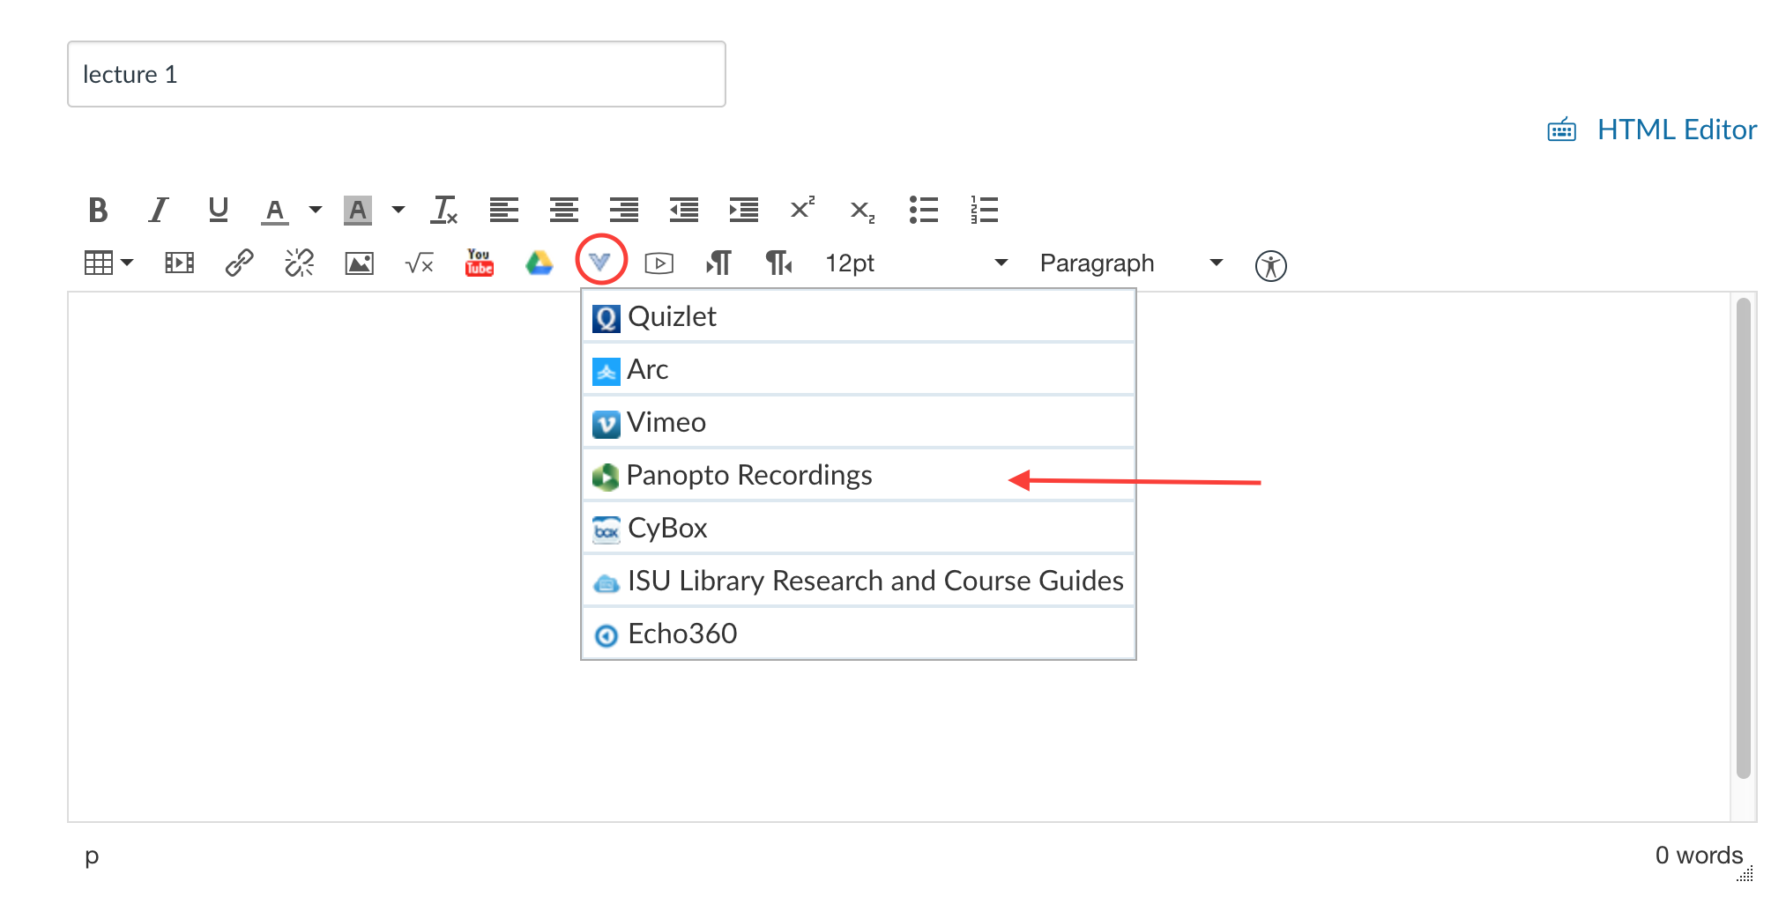
Task: Open the text color dropdown arrow
Action: coord(315,210)
